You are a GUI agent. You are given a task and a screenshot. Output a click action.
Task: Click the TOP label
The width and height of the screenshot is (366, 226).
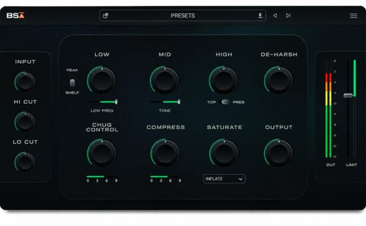212,102
